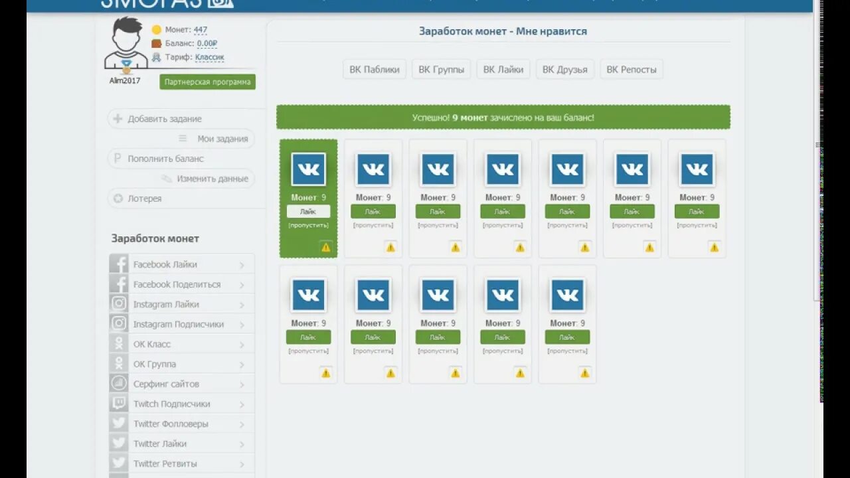850x478 pixels.
Task: Open Пополнить баланс menu entry
Action: coord(181,159)
